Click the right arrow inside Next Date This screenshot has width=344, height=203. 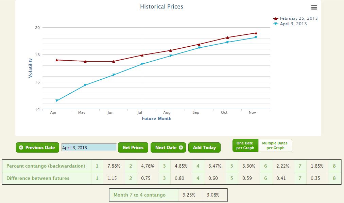point(182,147)
